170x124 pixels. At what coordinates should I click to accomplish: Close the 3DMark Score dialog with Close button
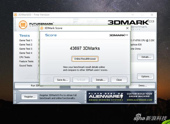point(119,80)
